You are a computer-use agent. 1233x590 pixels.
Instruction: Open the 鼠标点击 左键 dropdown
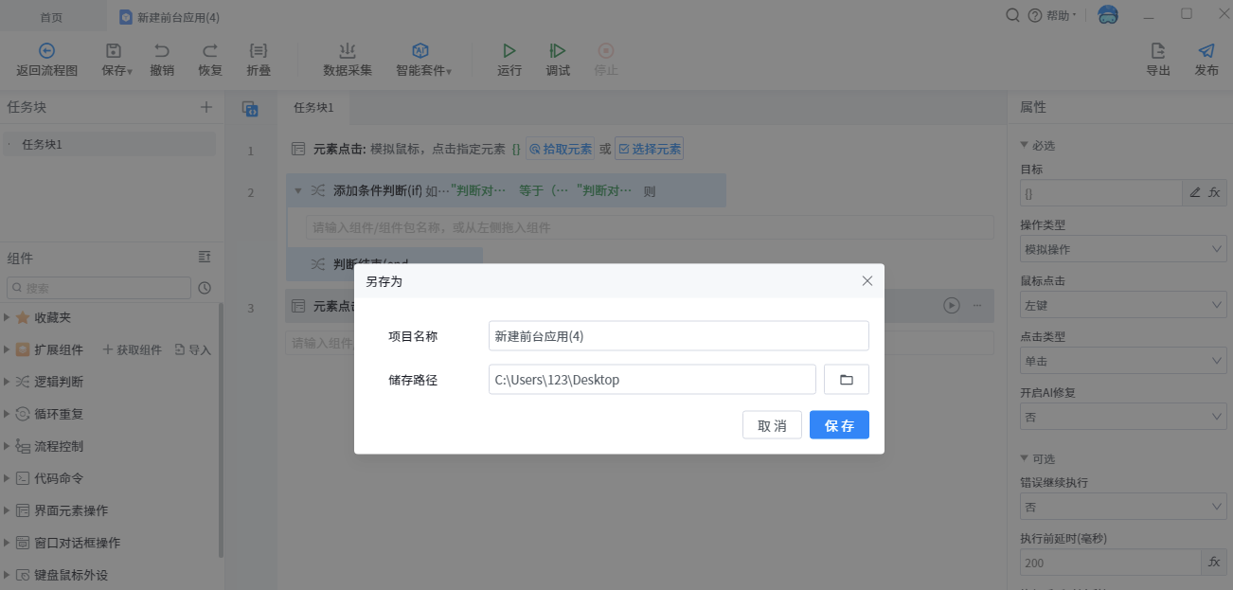tap(1123, 306)
